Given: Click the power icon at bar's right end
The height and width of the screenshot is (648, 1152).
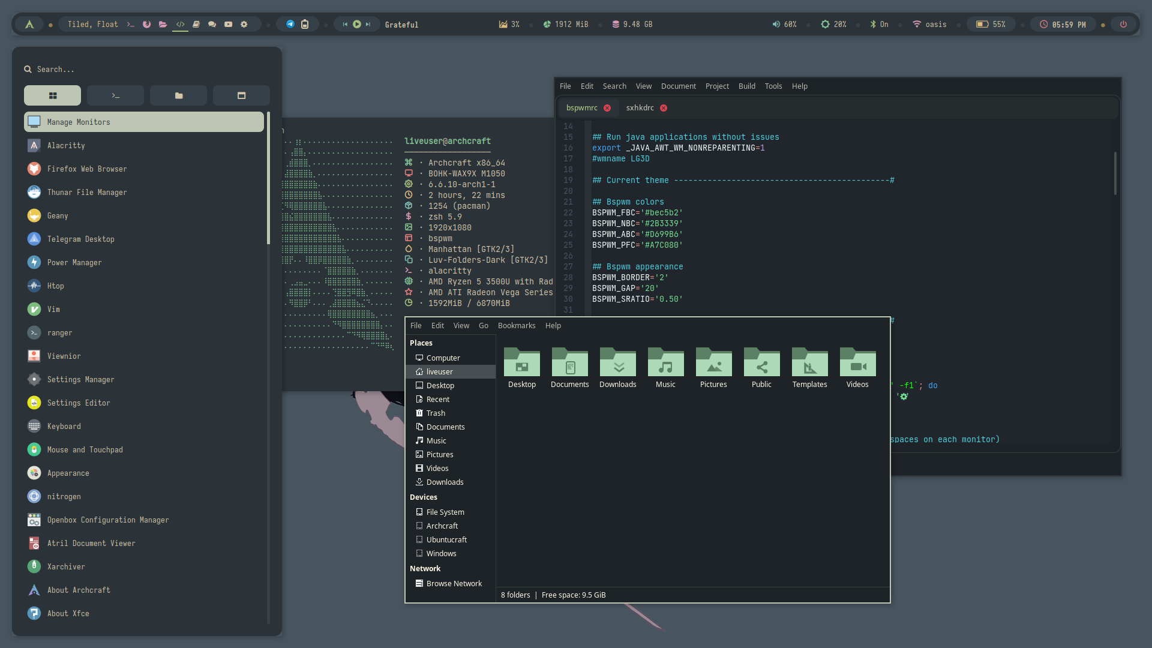Looking at the screenshot, I should point(1123,25).
